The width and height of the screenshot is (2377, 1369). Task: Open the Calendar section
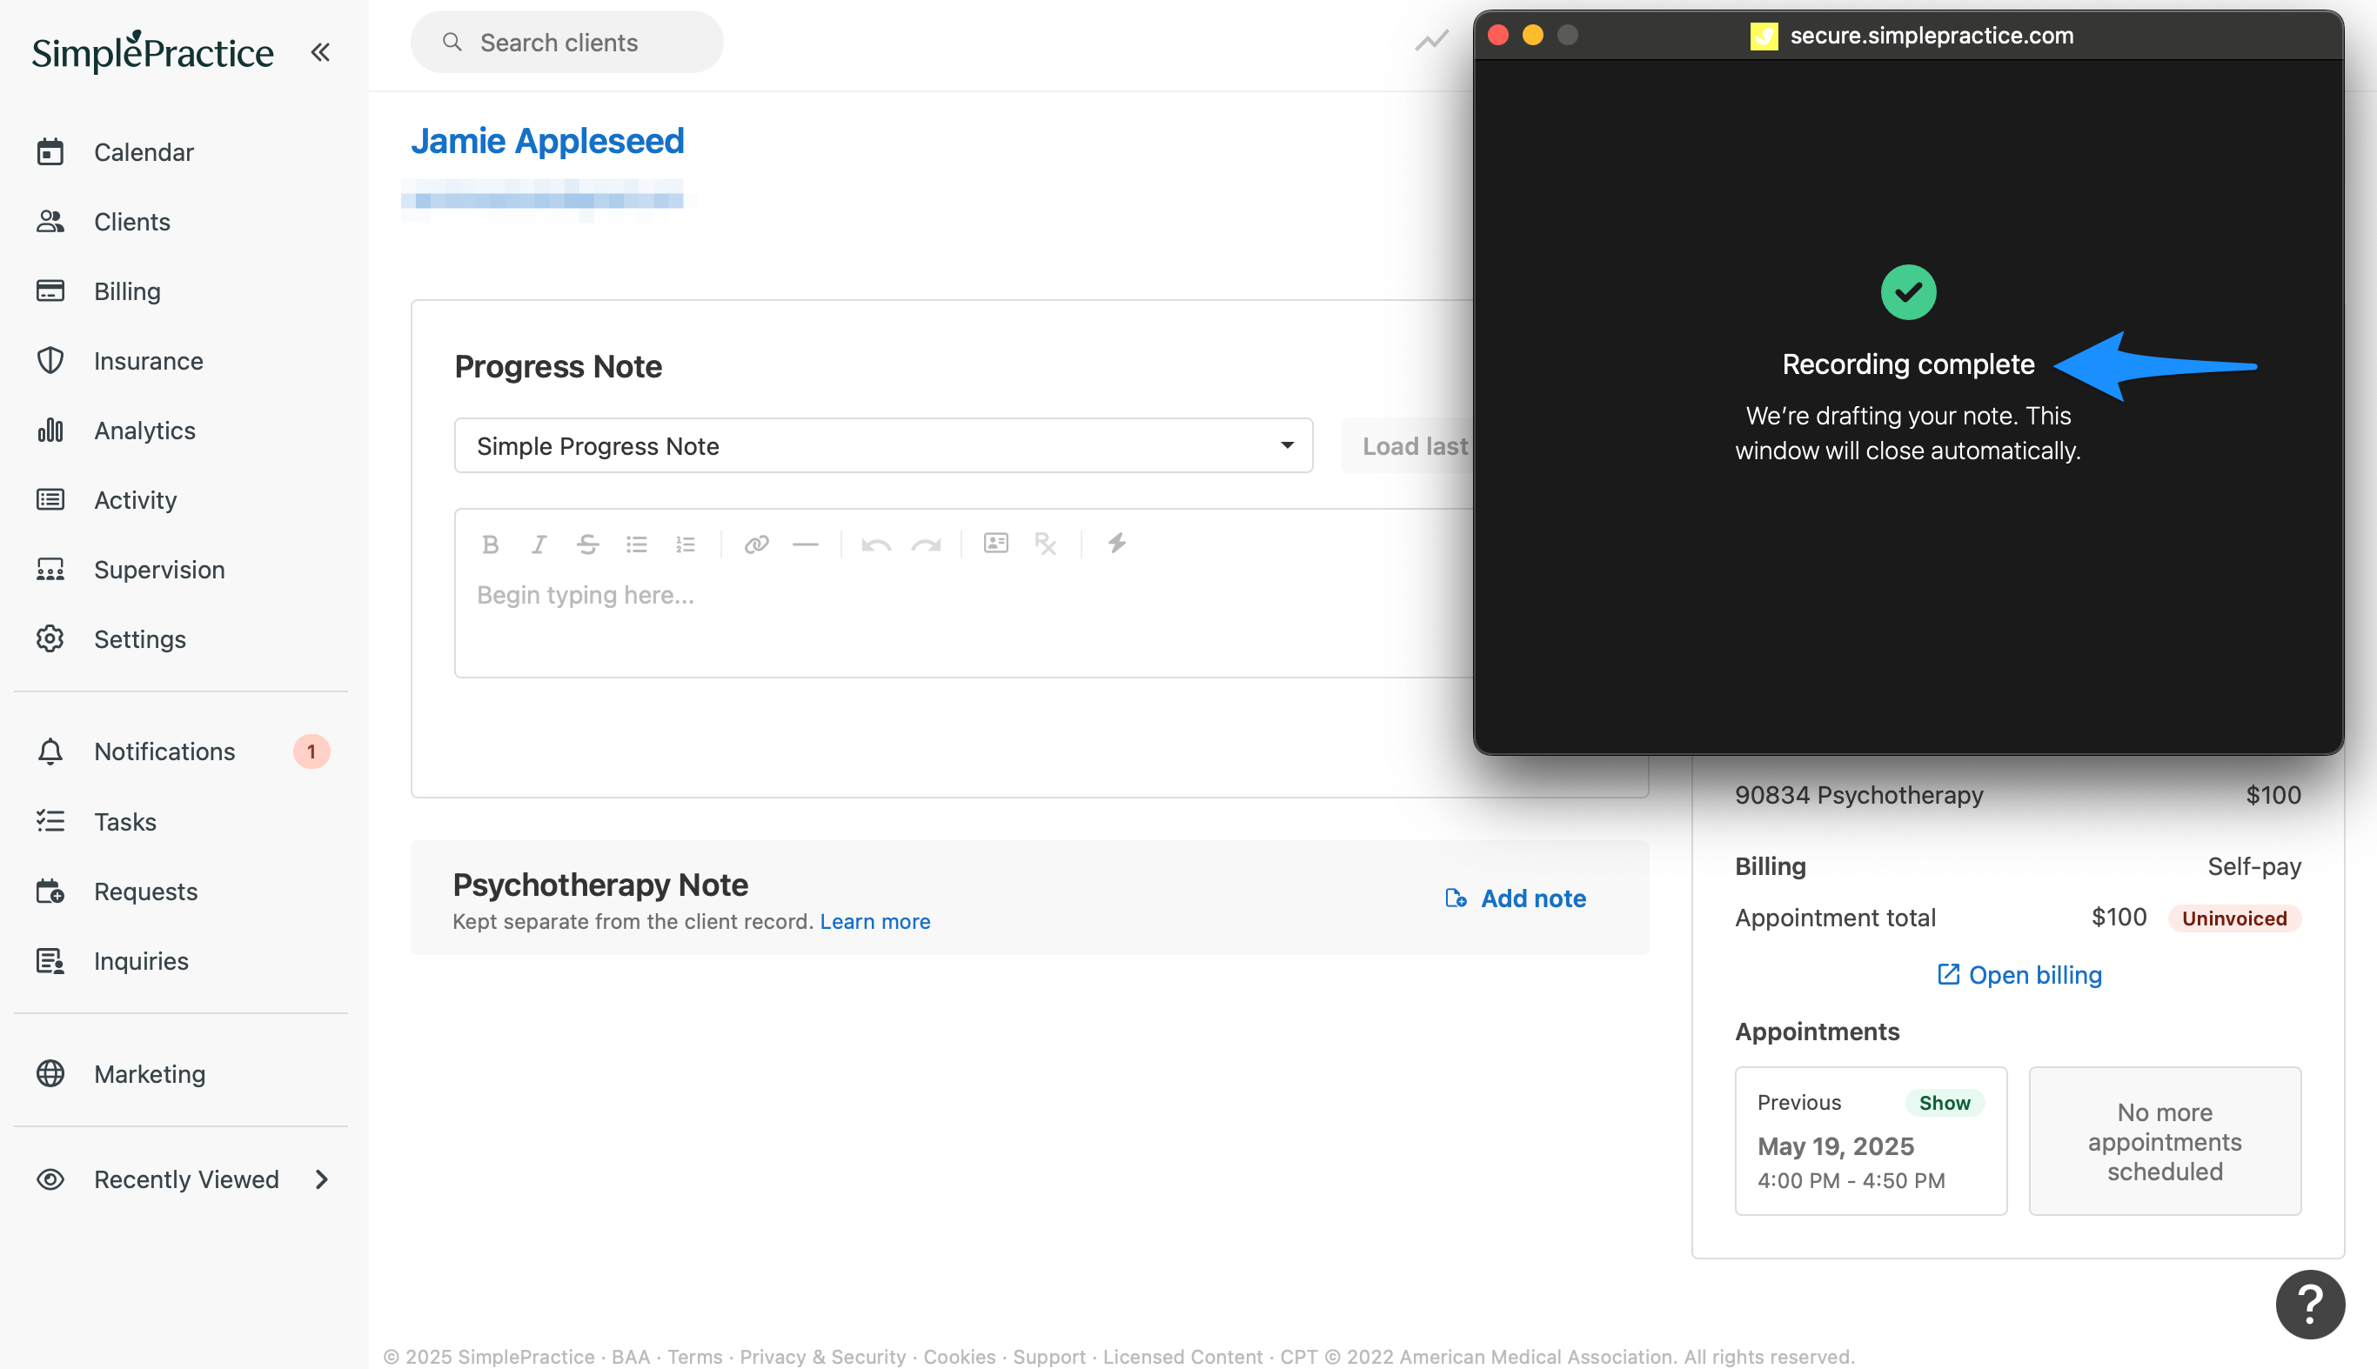click(143, 152)
